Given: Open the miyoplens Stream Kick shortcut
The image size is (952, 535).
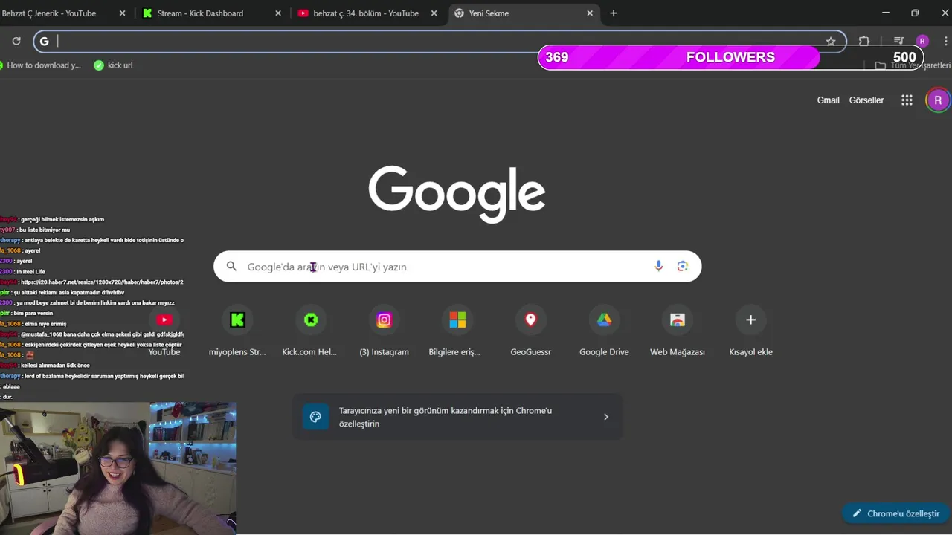Looking at the screenshot, I should pyautogui.click(x=237, y=331).
